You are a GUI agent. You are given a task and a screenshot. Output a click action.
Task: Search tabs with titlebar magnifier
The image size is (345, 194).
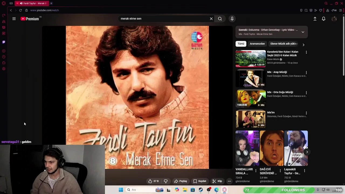pos(326,3)
